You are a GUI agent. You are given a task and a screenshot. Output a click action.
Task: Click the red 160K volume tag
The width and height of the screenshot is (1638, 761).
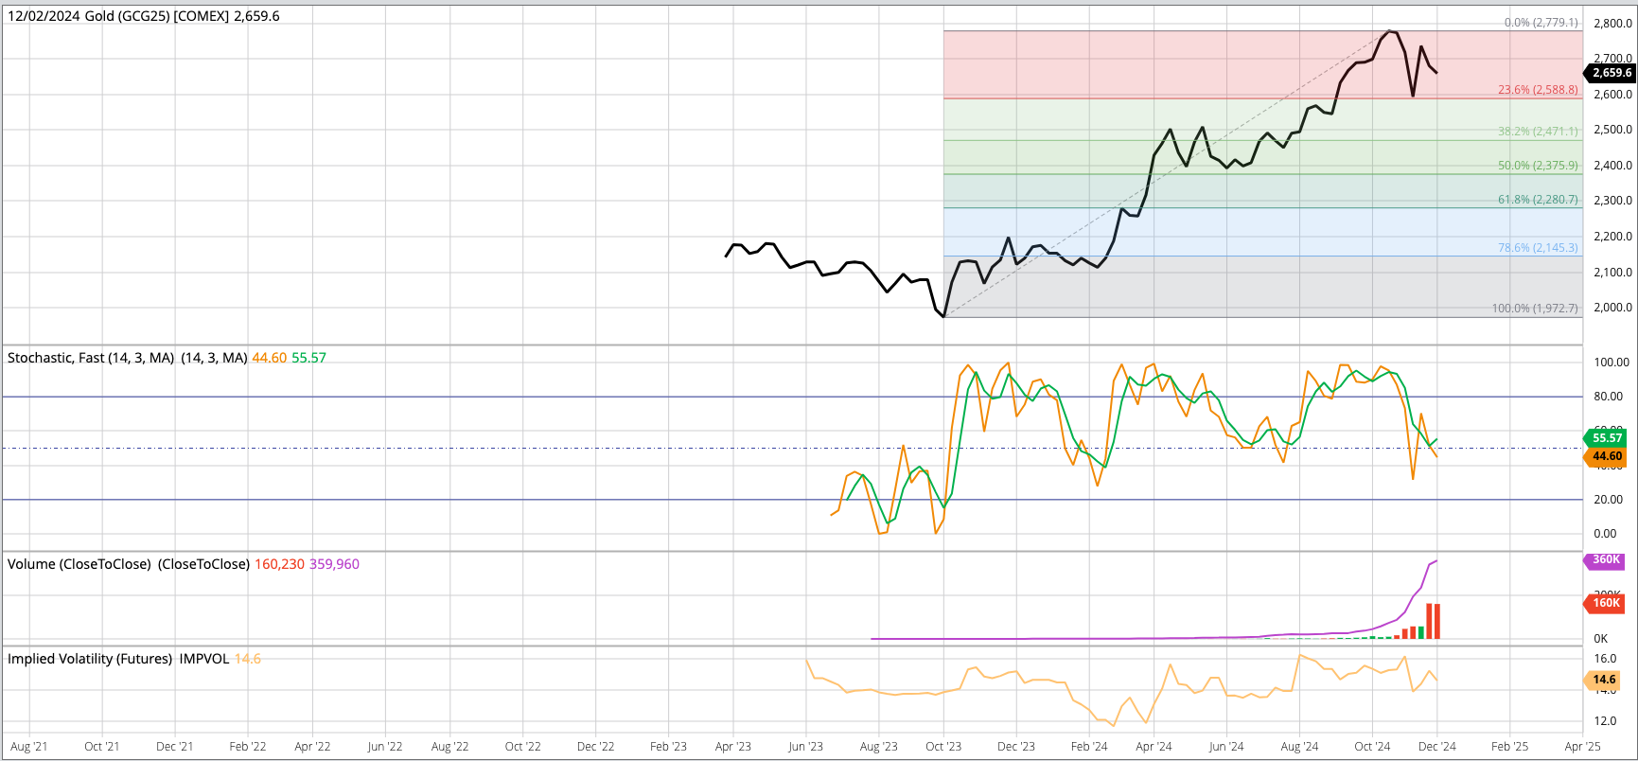1606,603
